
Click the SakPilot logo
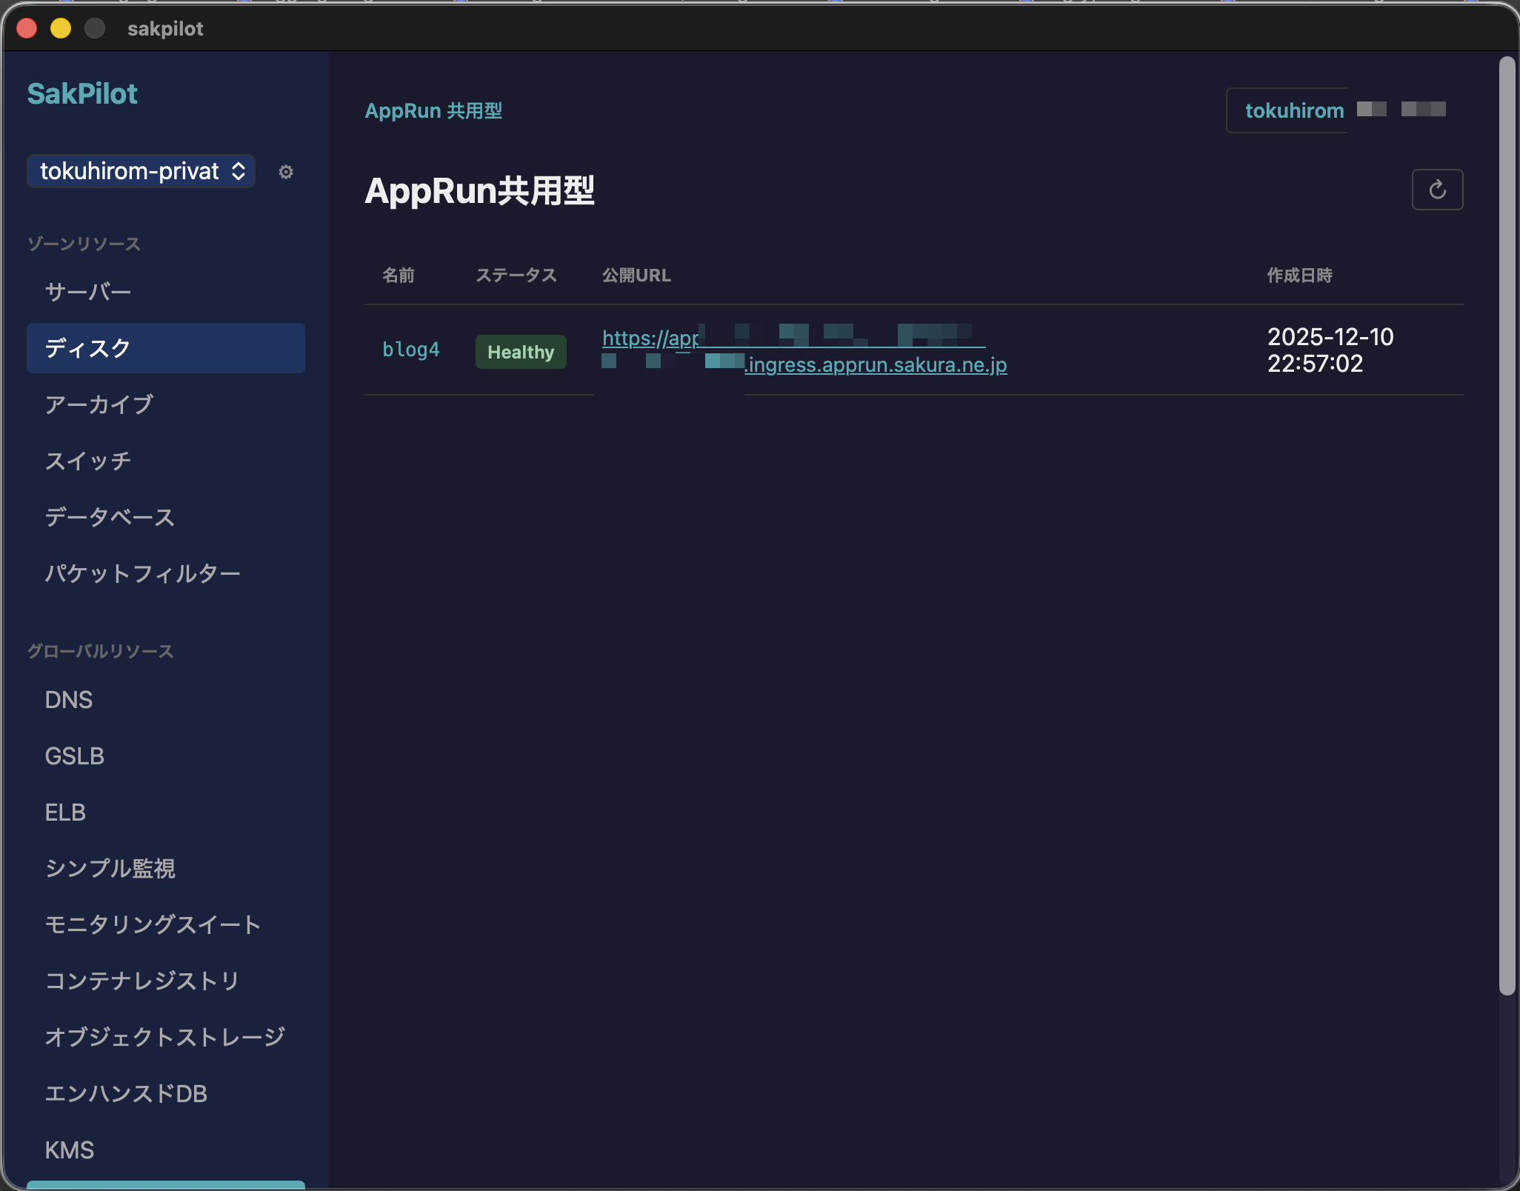point(82,94)
